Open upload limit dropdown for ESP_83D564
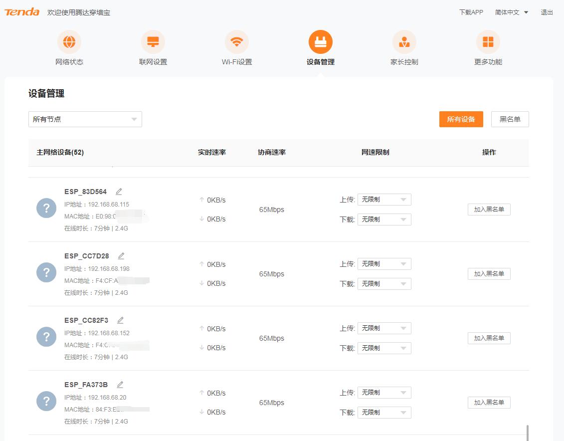564x441 pixels. click(384, 199)
